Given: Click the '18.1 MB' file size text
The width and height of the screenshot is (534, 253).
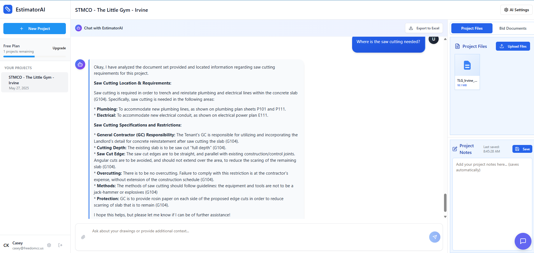Looking at the screenshot, I should click(x=462, y=85).
